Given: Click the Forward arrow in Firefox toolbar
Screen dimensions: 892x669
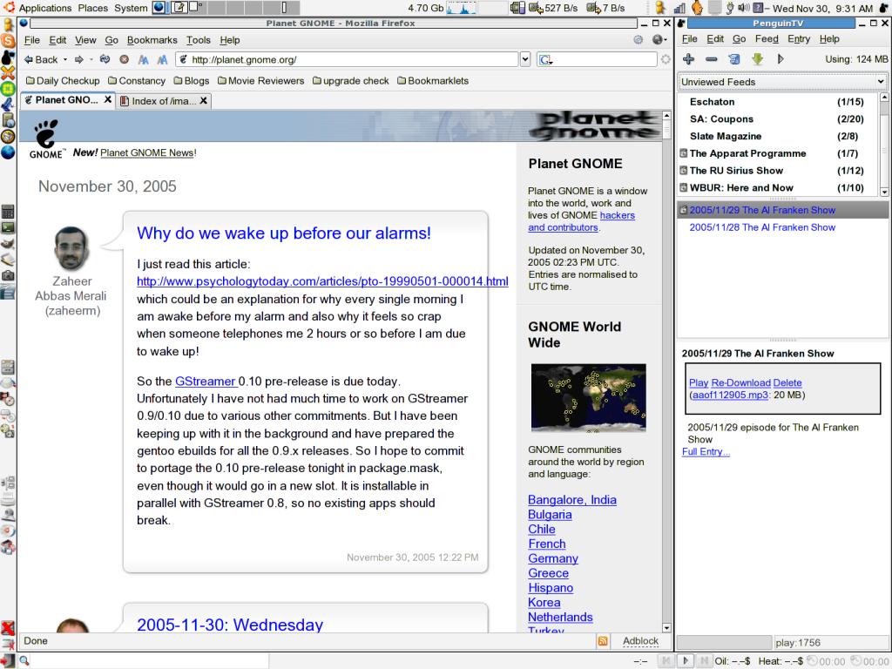Looking at the screenshot, I should (79, 60).
